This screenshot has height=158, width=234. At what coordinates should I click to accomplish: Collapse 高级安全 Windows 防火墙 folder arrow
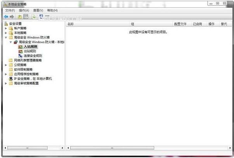coord(6,38)
